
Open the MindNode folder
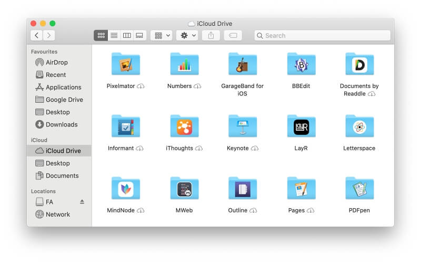click(x=126, y=188)
